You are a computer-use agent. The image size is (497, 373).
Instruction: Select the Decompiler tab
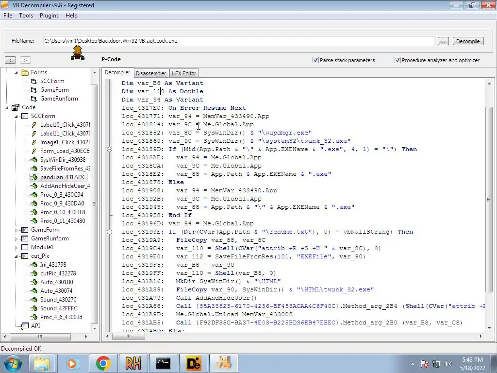(117, 73)
